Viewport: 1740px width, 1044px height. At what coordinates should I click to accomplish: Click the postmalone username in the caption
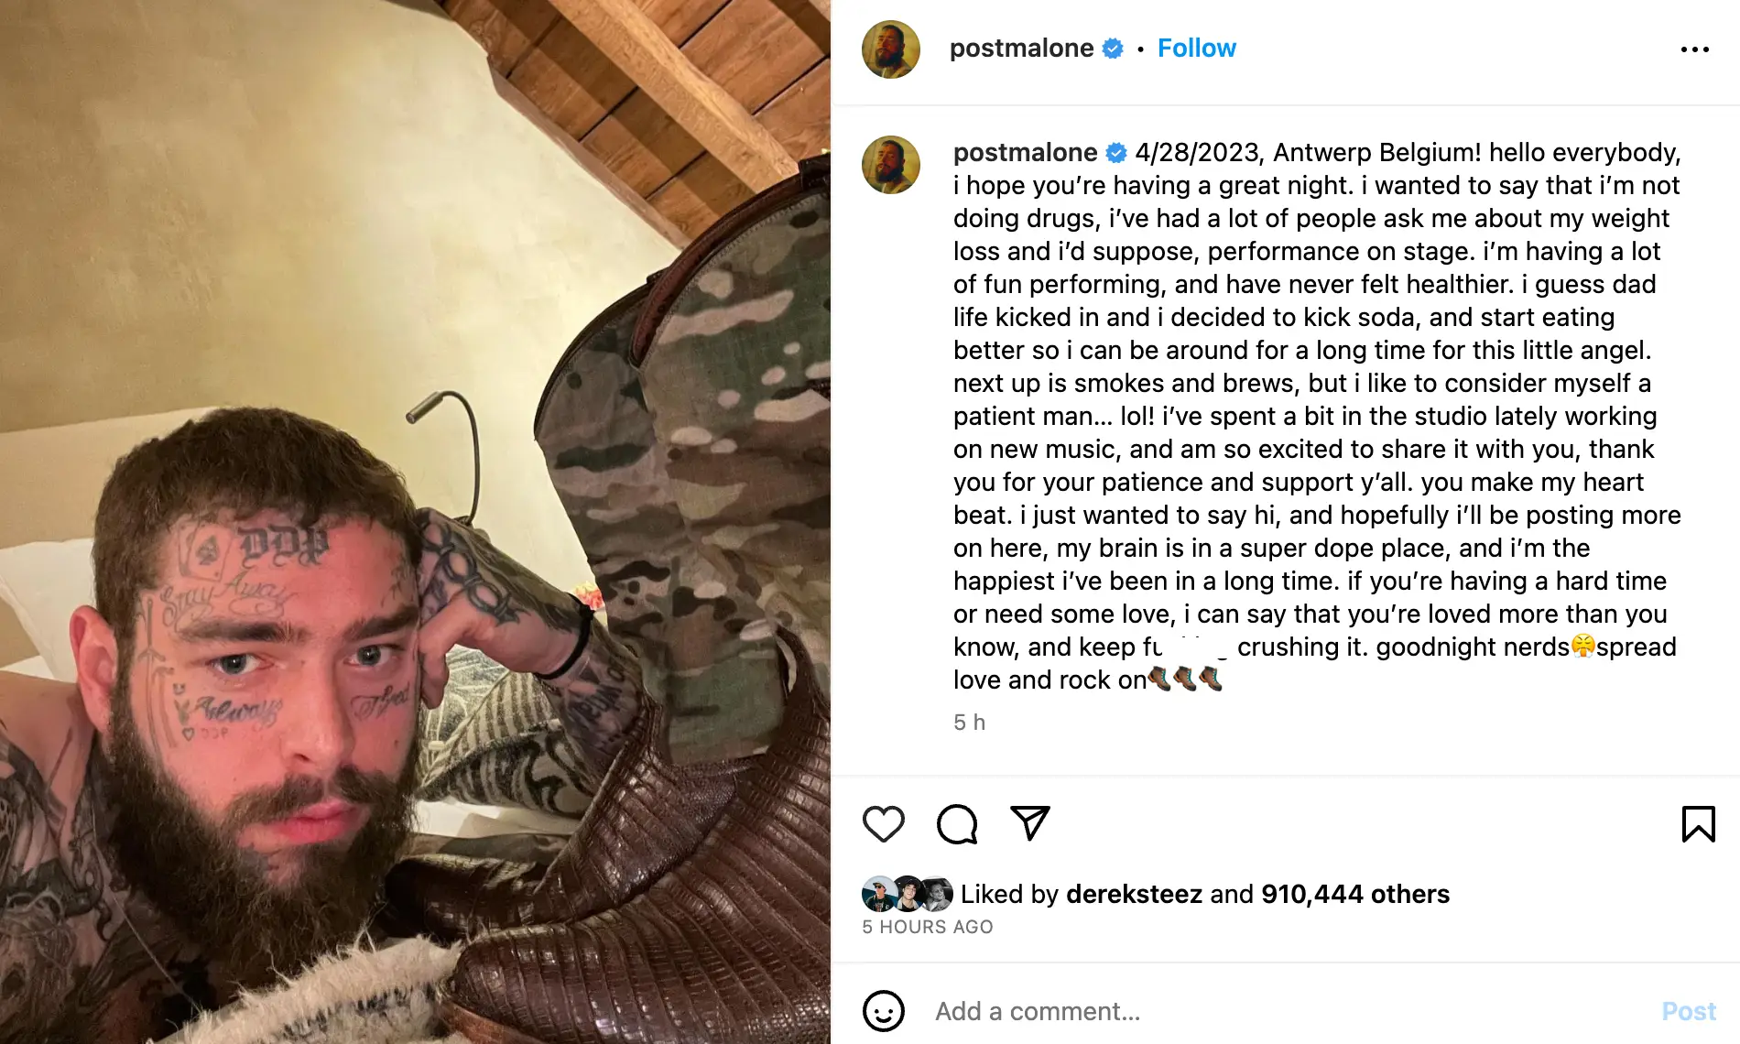tap(1025, 152)
